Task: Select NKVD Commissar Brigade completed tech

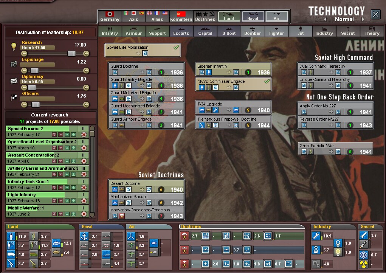Action: [233, 84]
